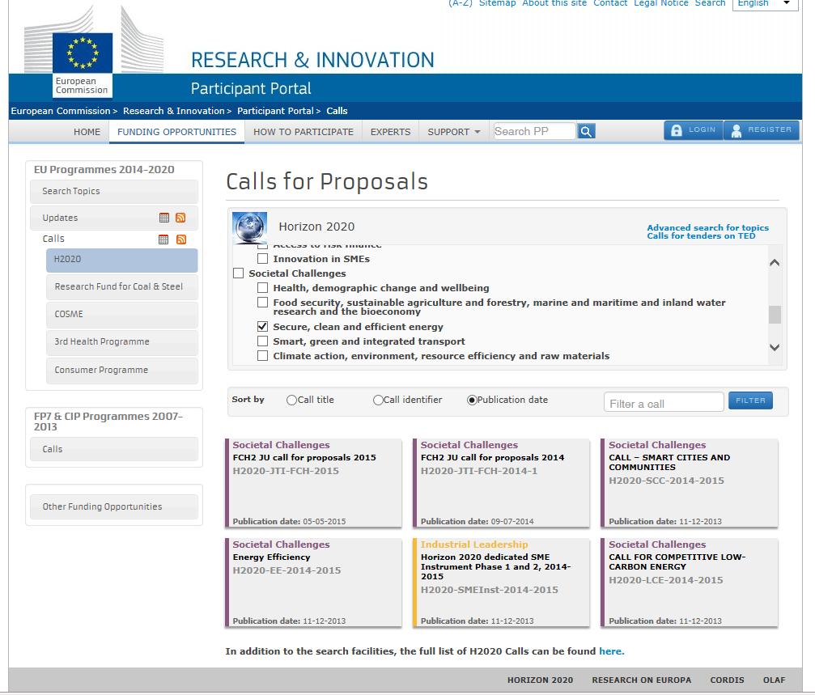Click the Filter a call field
The height and width of the screenshot is (695, 815).
point(664,402)
